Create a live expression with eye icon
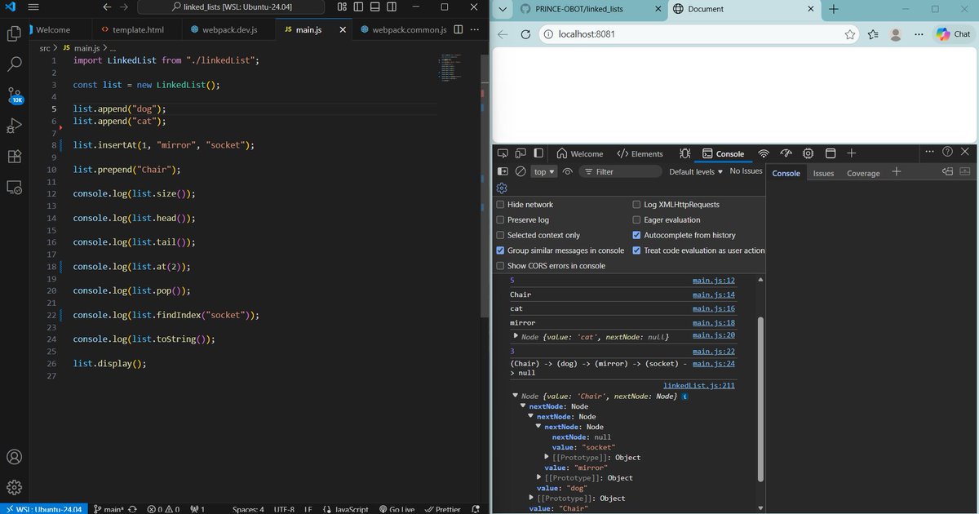Viewport: 979px width, 514px height. [568, 171]
